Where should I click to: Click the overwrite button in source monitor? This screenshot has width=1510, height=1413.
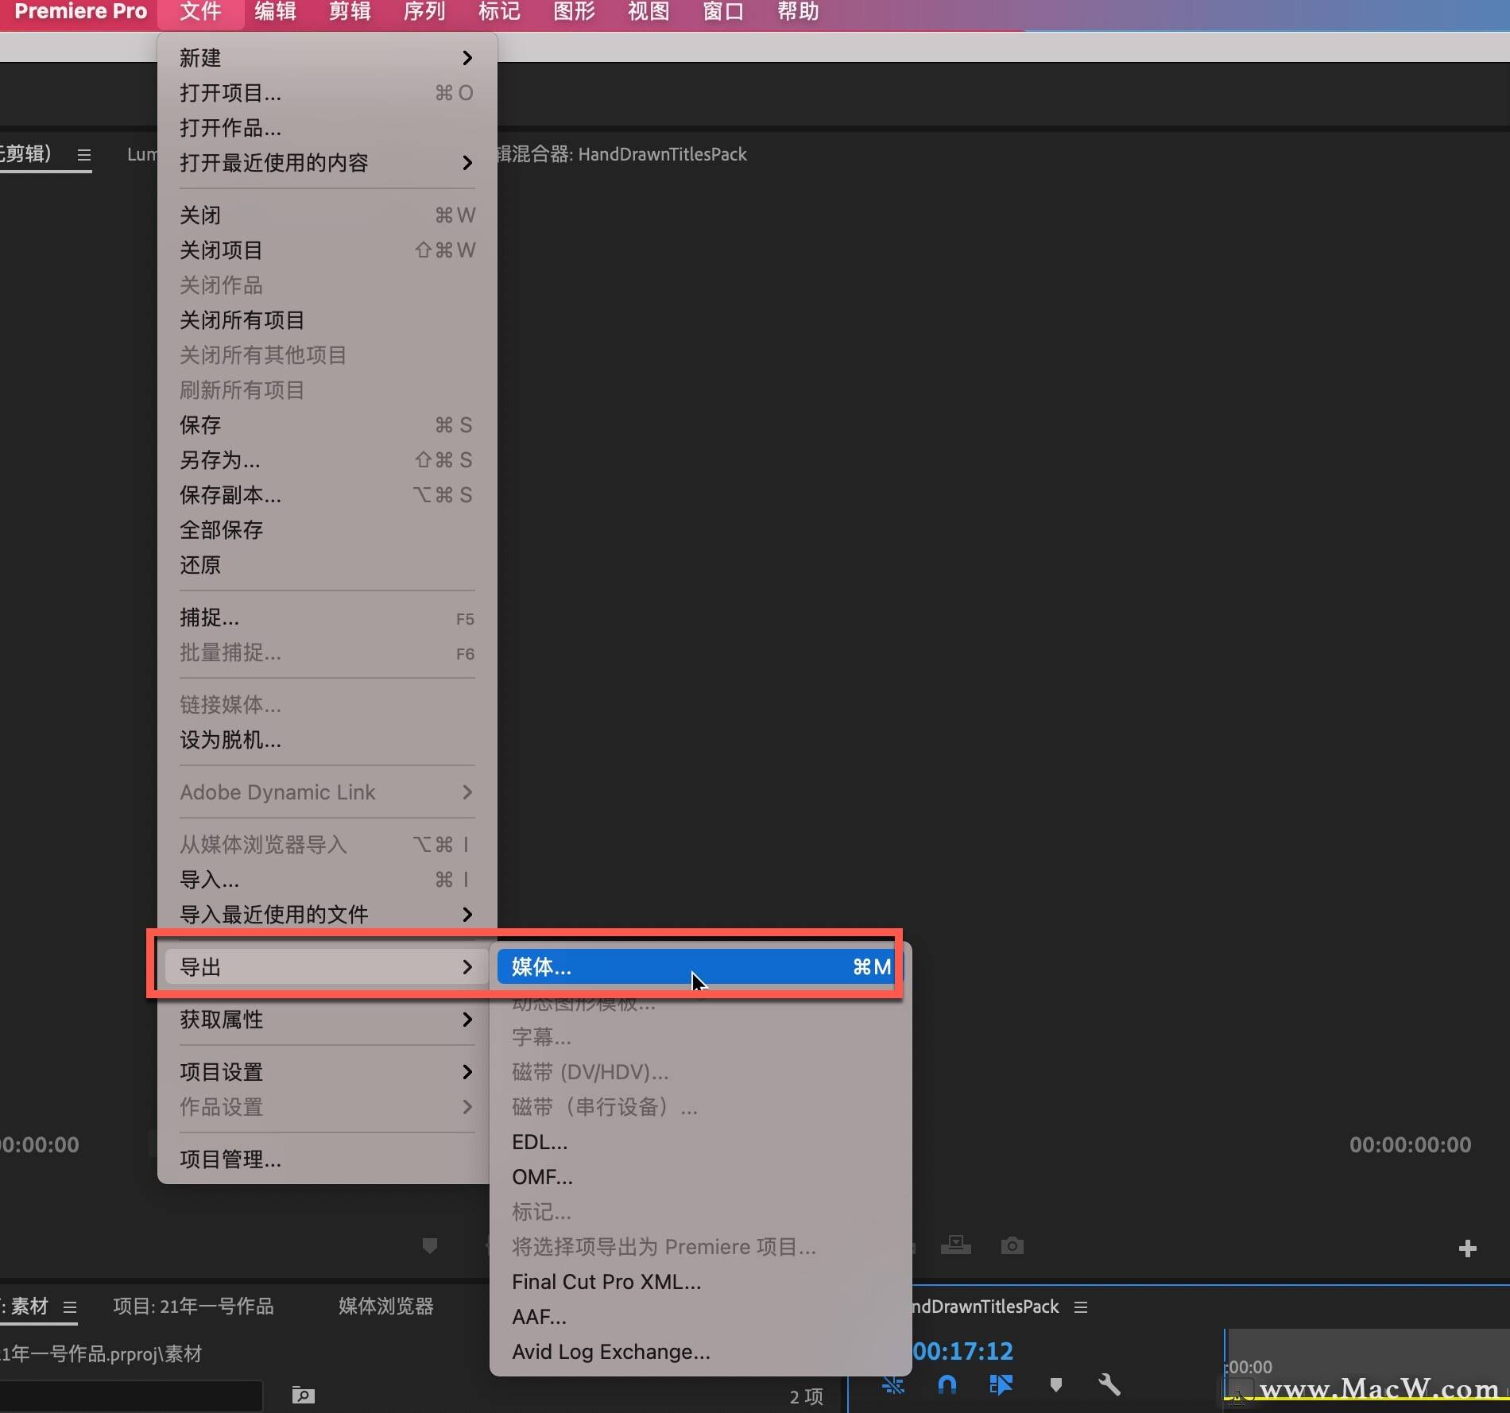(956, 1245)
